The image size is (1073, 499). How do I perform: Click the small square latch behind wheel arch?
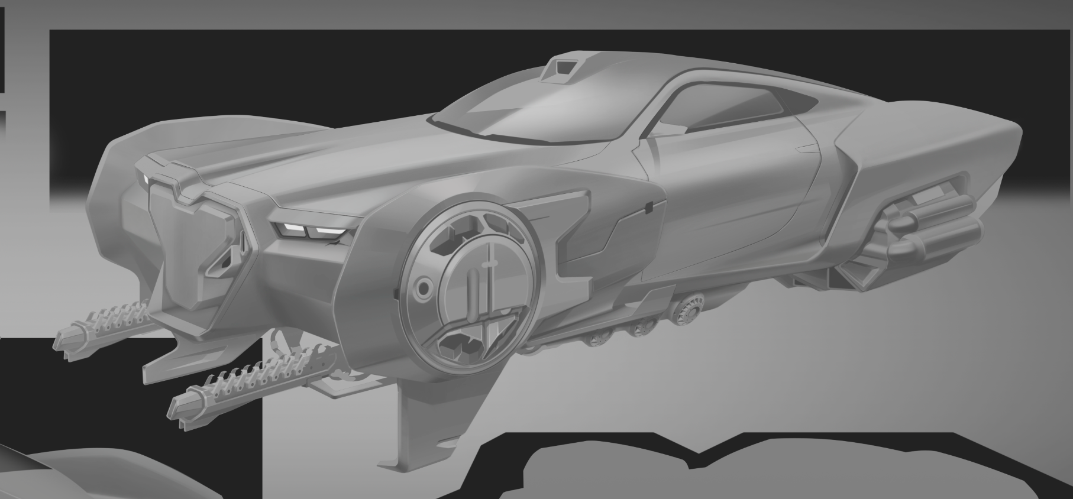[x=649, y=207]
